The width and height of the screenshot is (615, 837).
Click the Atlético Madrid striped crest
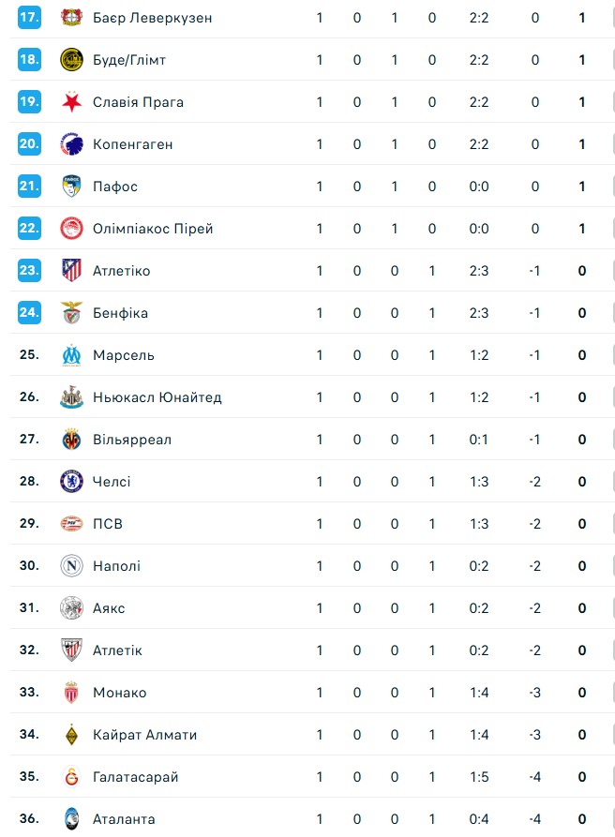click(x=71, y=271)
